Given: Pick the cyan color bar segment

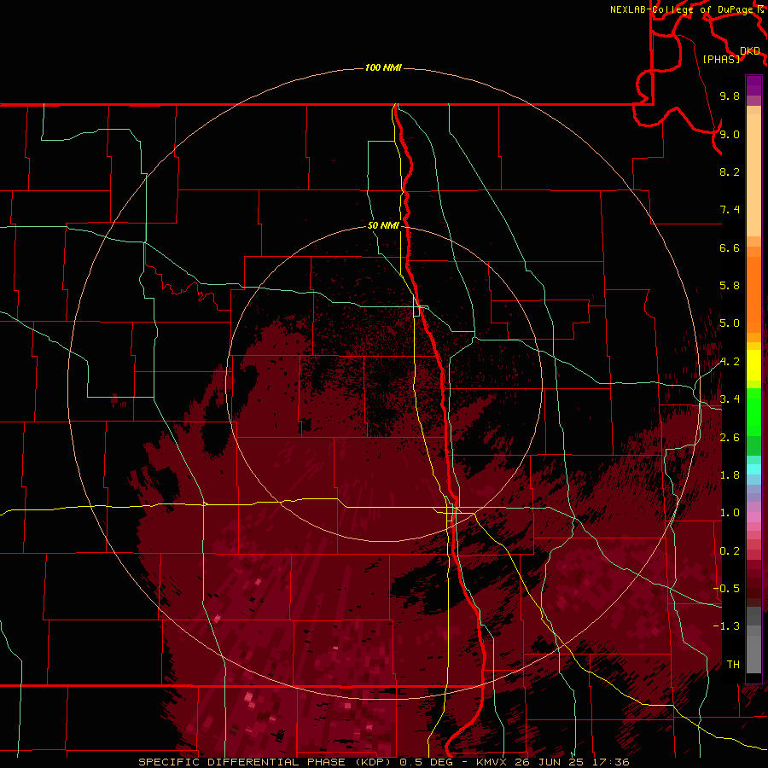Looking at the screenshot, I should tap(753, 469).
